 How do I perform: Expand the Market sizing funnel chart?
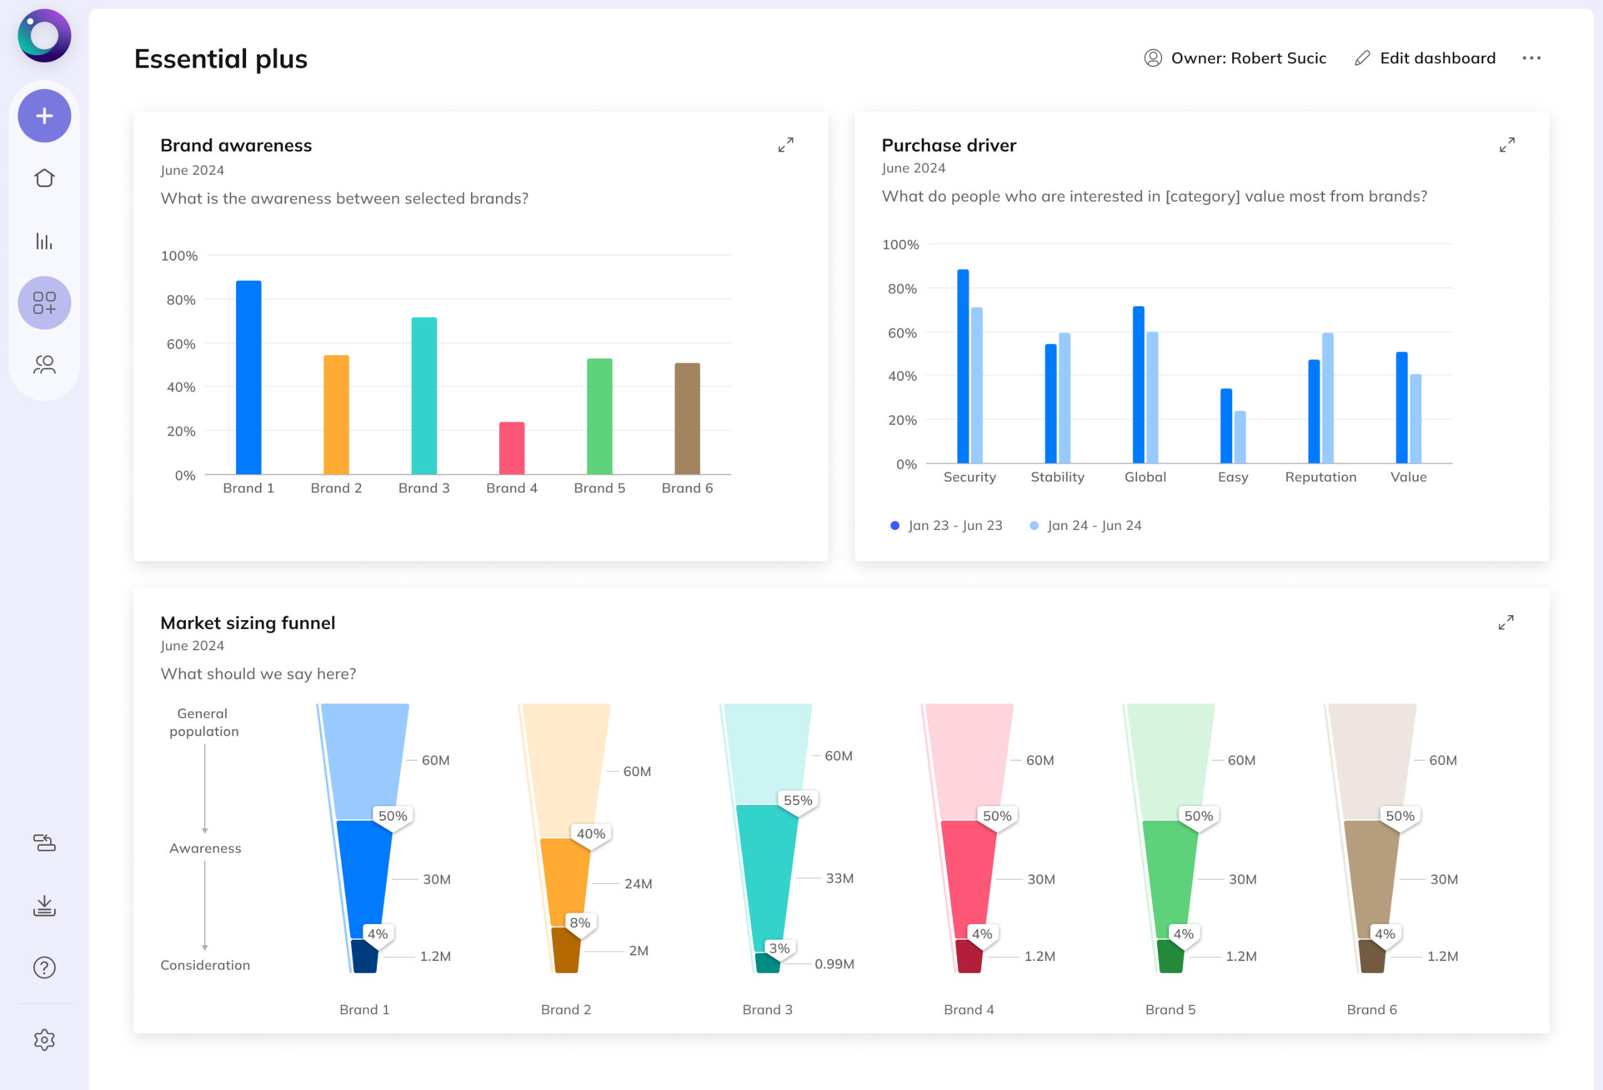(x=1506, y=622)
